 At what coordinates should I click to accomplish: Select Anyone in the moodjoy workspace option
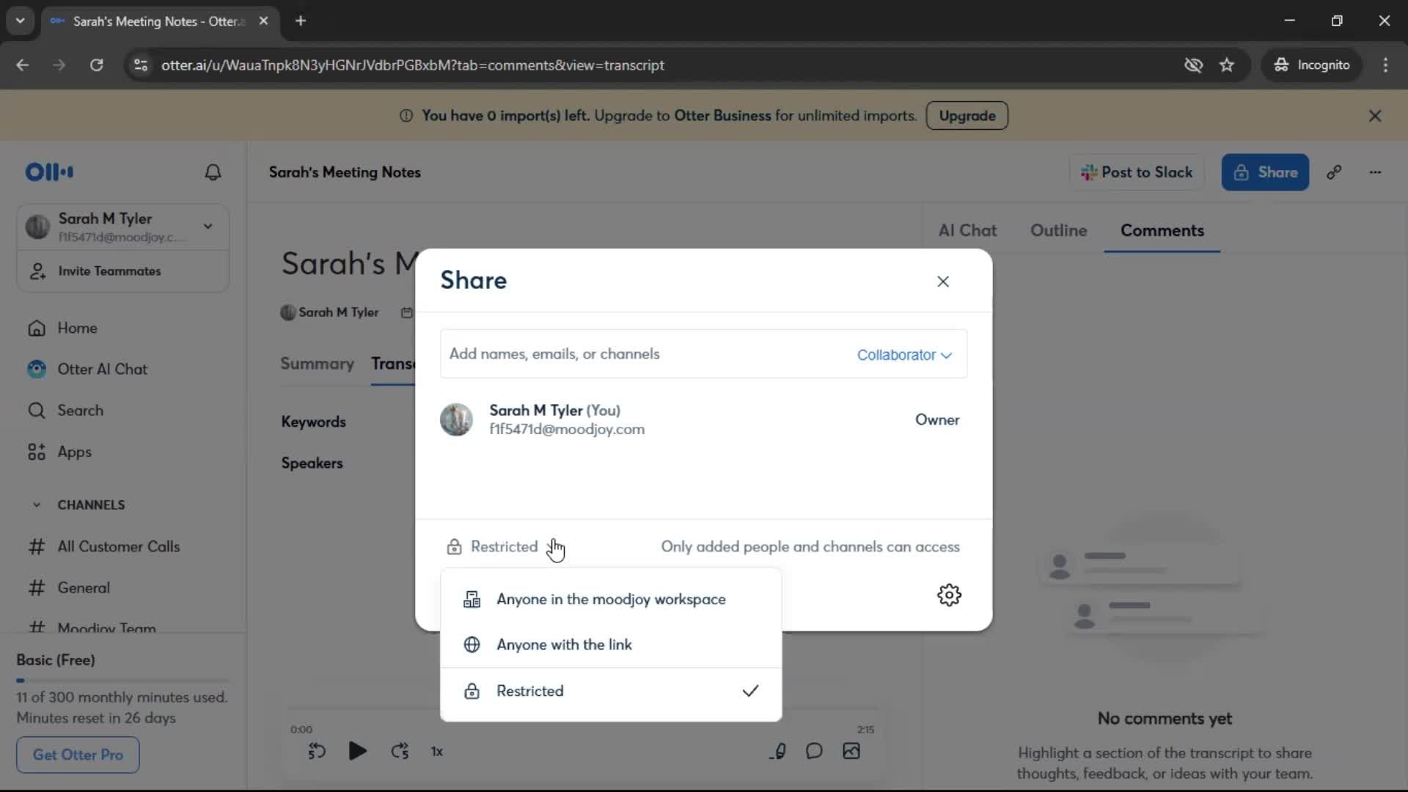[x=611, y=599]
